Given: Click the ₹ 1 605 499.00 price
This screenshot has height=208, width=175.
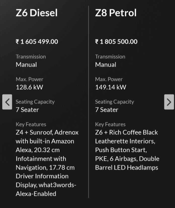Looking at the screenshot, I should click(x=37, y=42).
